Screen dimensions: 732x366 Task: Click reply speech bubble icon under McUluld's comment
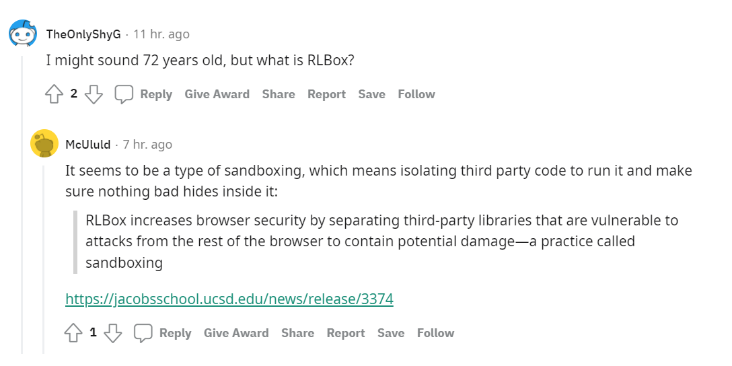pyautogui.click(x=143, y=333)
